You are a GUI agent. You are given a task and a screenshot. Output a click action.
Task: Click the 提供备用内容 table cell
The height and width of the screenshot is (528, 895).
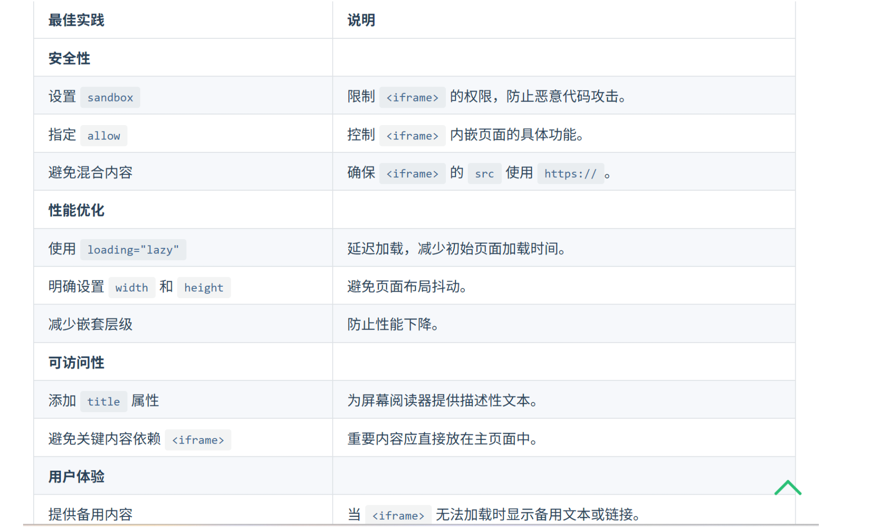pyautogui.click(x=90, y=514)
